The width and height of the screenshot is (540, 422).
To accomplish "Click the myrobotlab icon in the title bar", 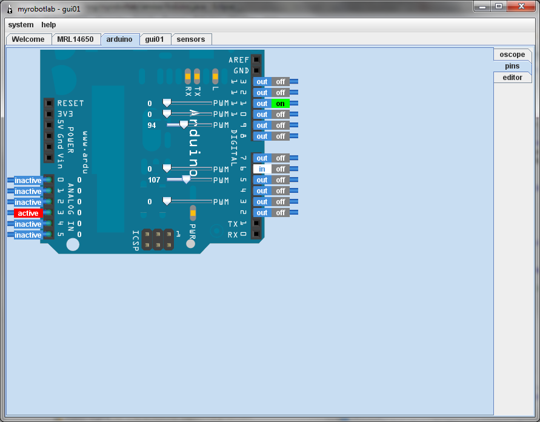I will [x=10, y=9].
